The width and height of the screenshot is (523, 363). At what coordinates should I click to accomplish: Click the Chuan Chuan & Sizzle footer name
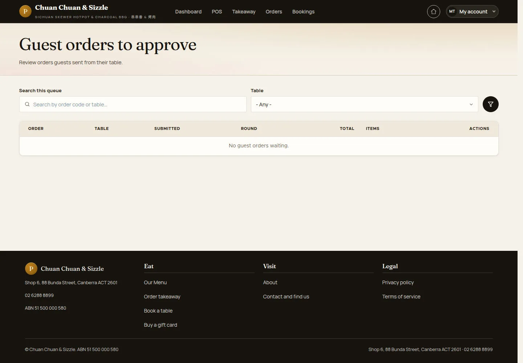point(72,269)
